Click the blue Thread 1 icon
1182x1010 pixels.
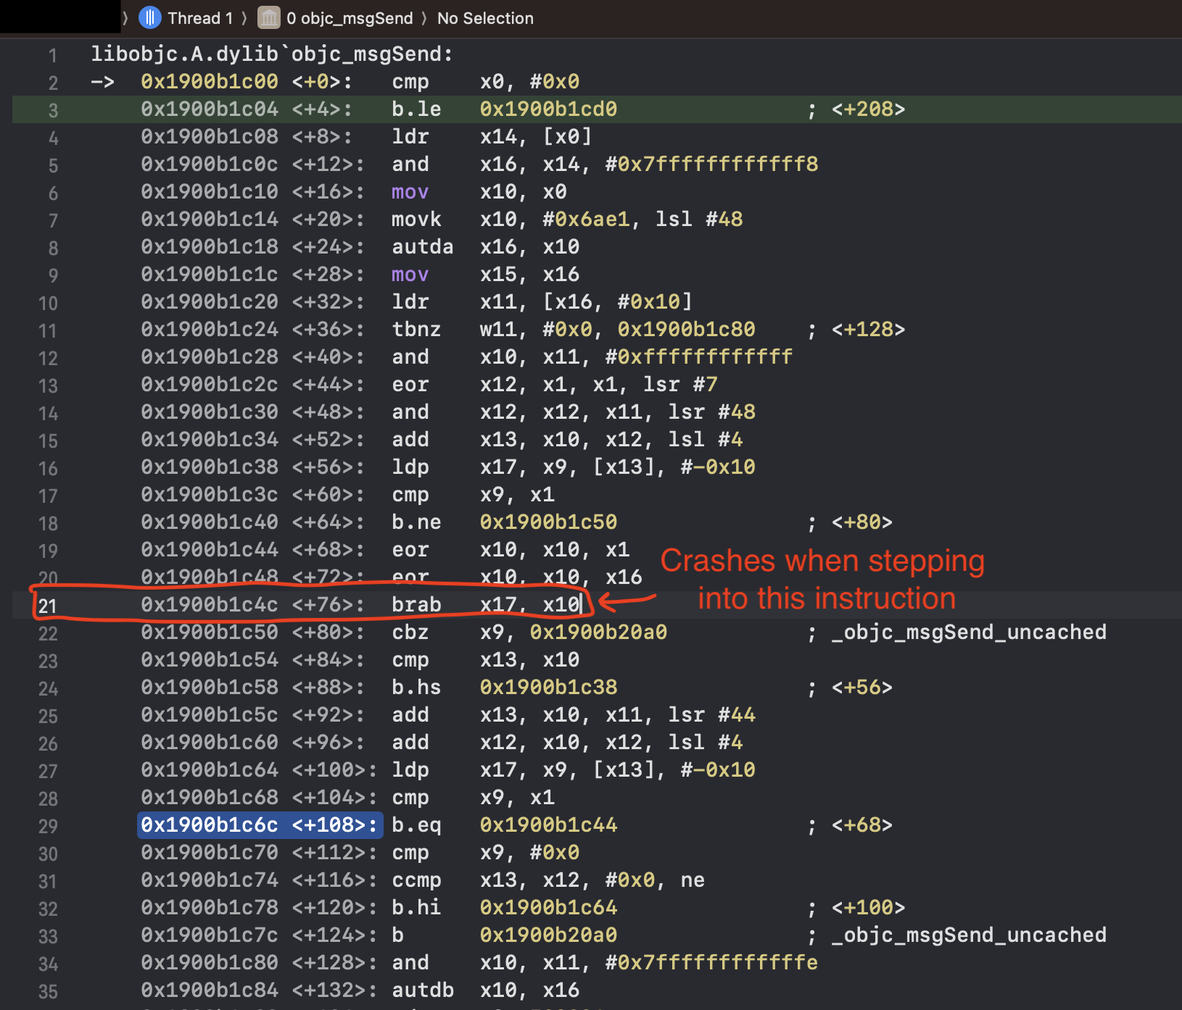149,18
